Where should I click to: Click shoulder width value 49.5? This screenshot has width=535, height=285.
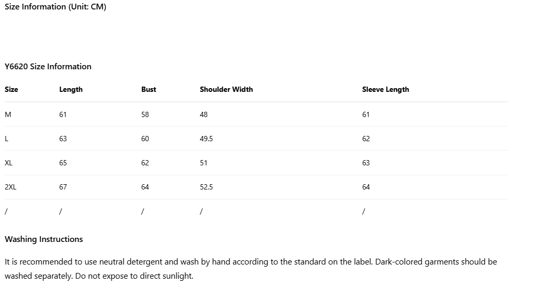tap(206, 139)
